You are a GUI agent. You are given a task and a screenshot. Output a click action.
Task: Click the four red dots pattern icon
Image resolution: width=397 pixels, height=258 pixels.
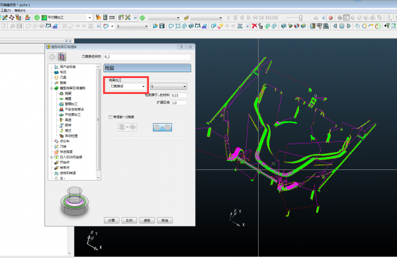coord(12,17)
